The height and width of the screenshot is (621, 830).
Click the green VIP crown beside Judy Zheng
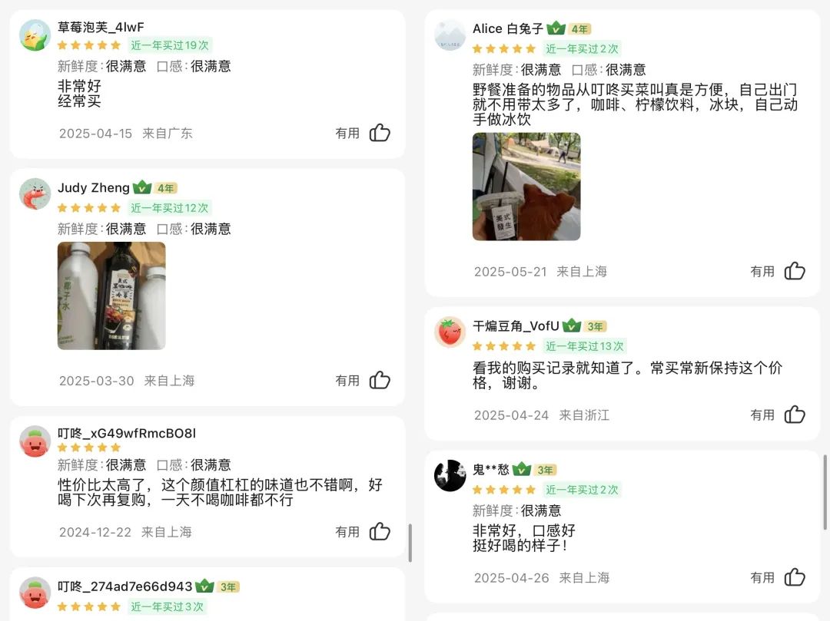[142, 187]
